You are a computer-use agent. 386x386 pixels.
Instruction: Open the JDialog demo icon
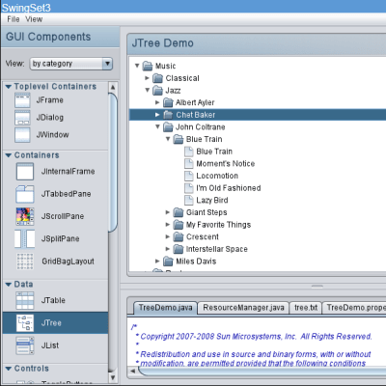point(22,118)
